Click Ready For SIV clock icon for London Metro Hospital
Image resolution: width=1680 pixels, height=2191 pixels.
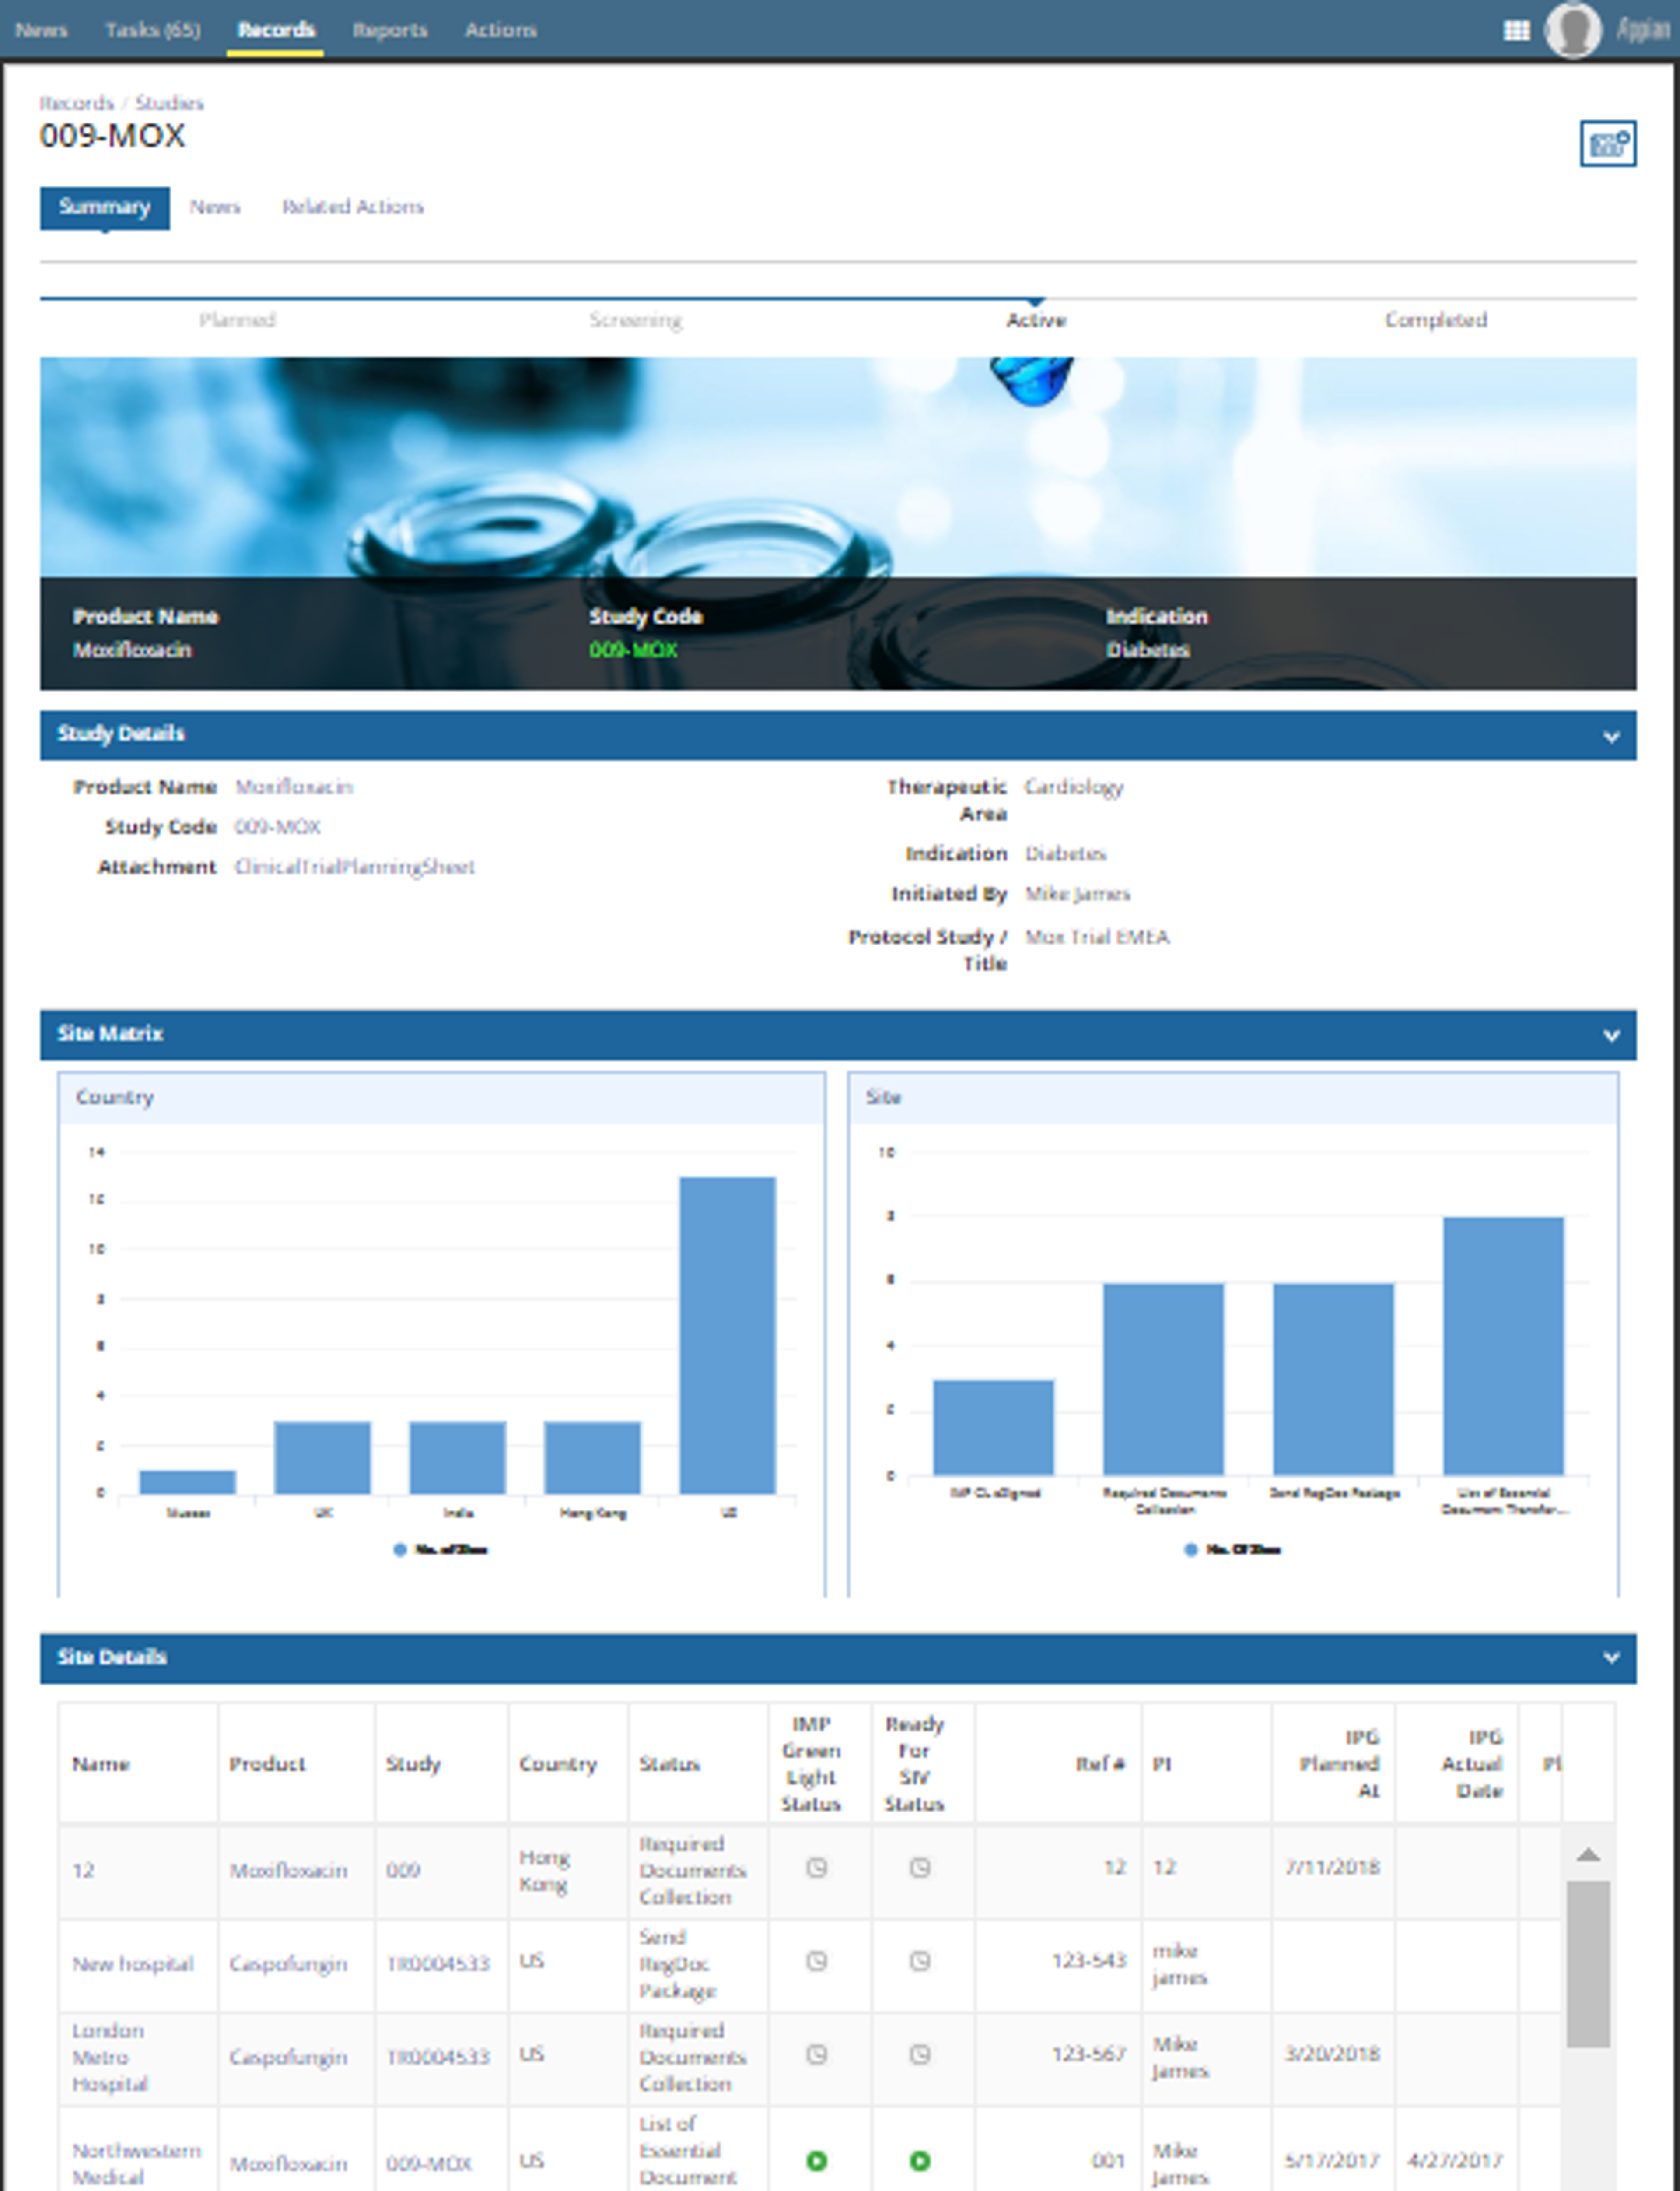pyautogui.click(x=920, y=2054)
